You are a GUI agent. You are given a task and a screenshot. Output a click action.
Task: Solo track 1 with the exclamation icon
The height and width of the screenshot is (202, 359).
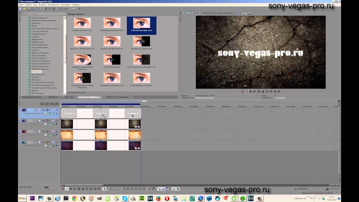click(x=57, y=110)
